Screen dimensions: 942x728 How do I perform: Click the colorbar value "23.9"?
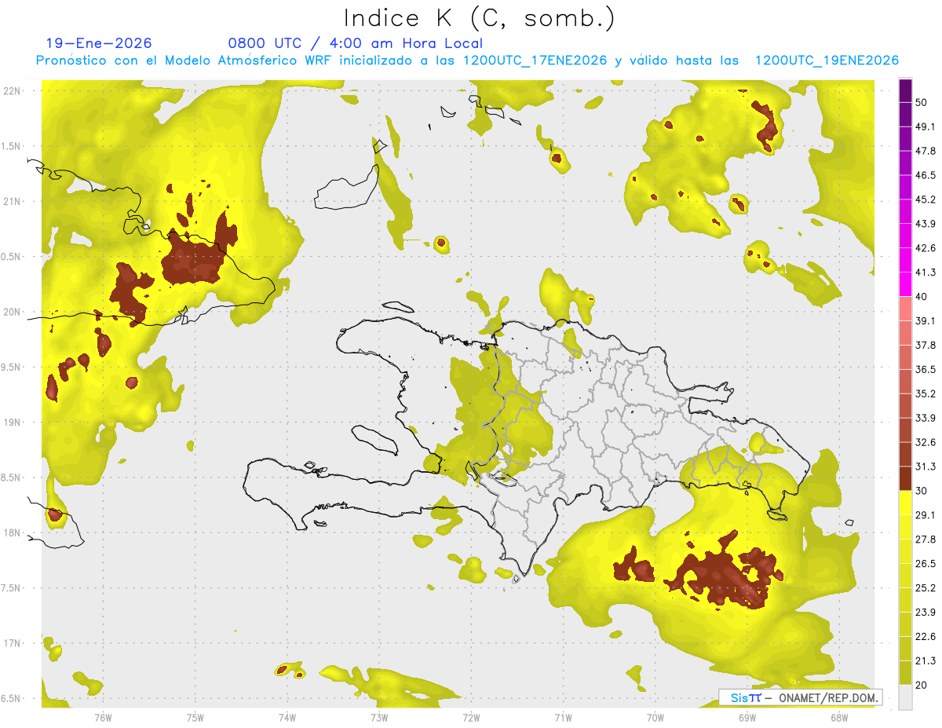(926, 613)
